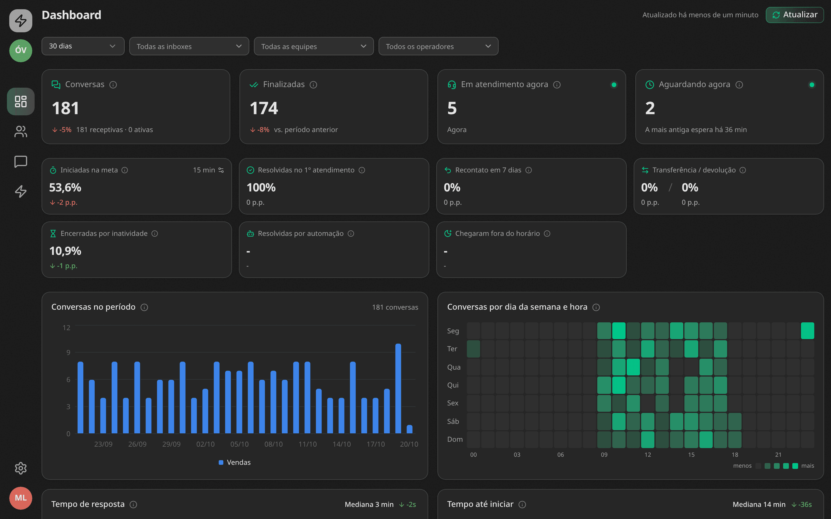Show info for Transferência / devolução
This screenshot has height=519, width=831.
[743, 170]
